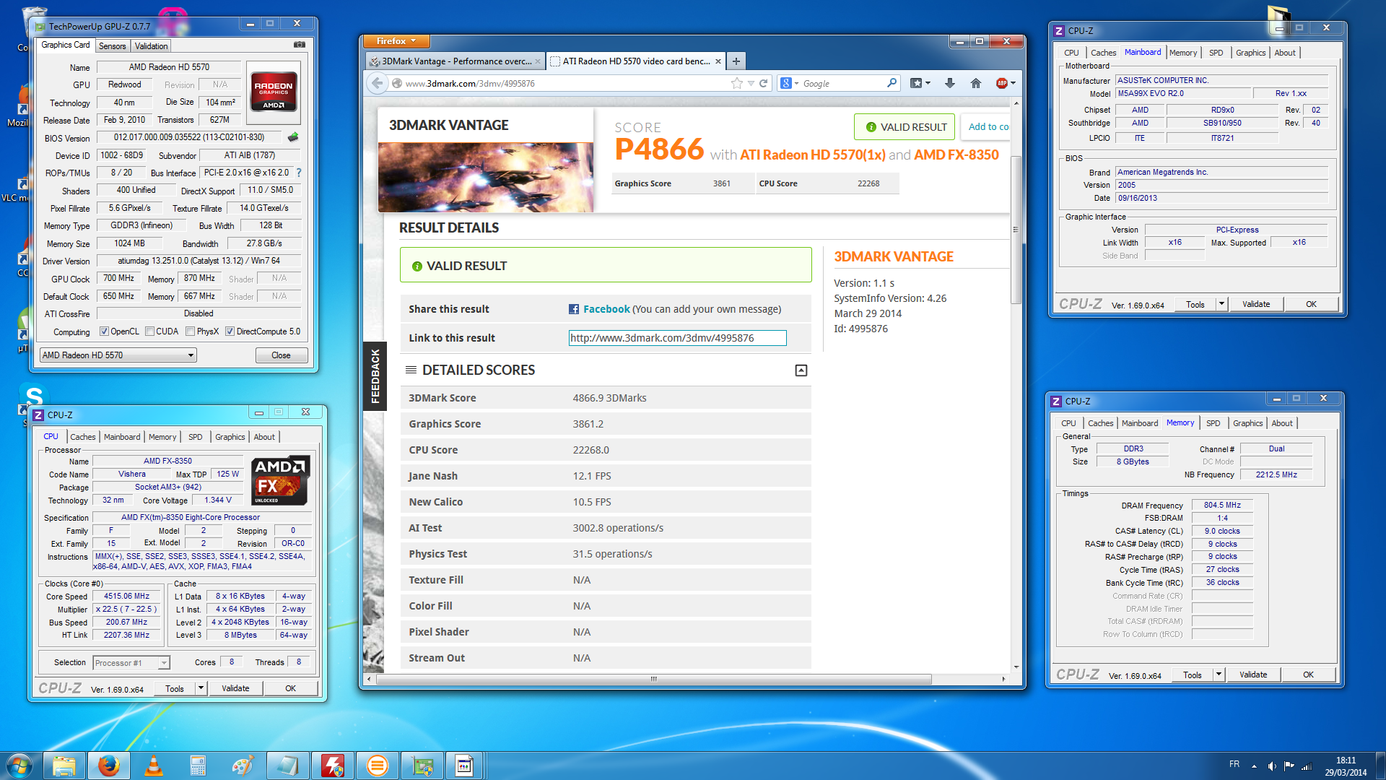Open Firefox downloads arrow
The height and width of the screenshot is (780, 1386).
point(950,83)
